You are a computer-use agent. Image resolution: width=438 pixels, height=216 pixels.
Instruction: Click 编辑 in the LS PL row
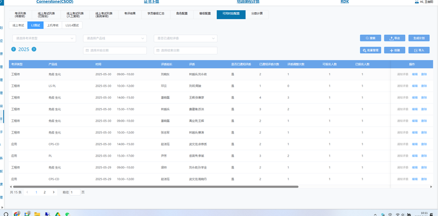click(x=415, y=86)
